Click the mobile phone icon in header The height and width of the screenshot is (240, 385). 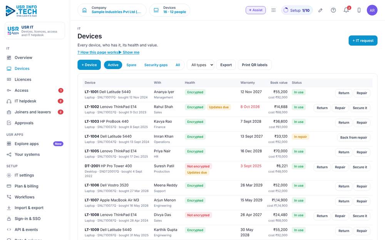[359, 10]
